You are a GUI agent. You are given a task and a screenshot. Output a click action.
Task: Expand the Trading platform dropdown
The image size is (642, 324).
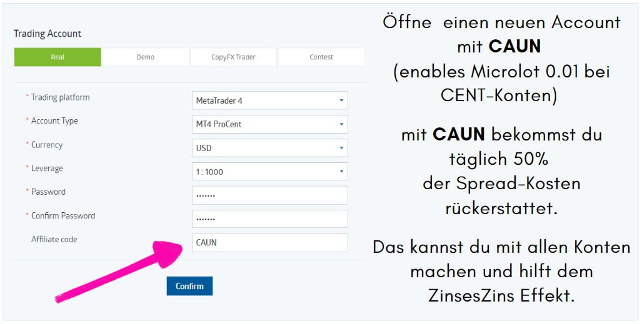click(x=269, y=100)
